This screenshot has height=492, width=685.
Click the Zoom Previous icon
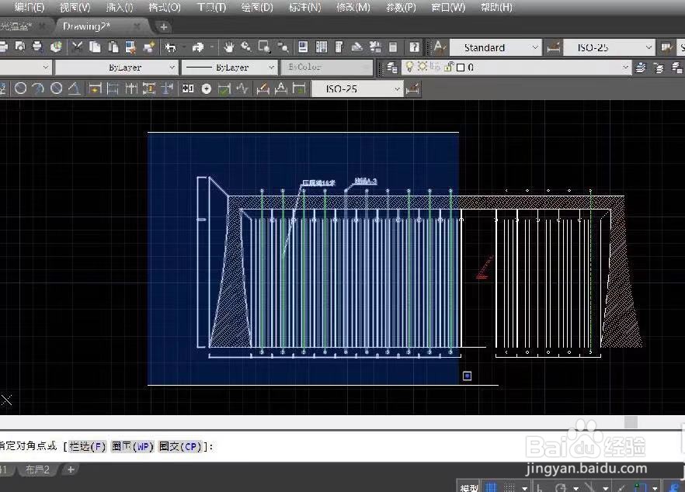click(x=283, y=47)
